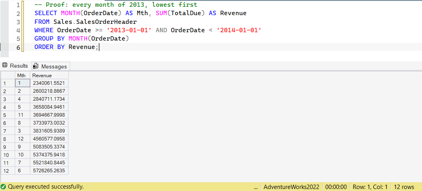422x191 pixels.
Task: Click SUM function on line 2
Action: tap(162, 13)
